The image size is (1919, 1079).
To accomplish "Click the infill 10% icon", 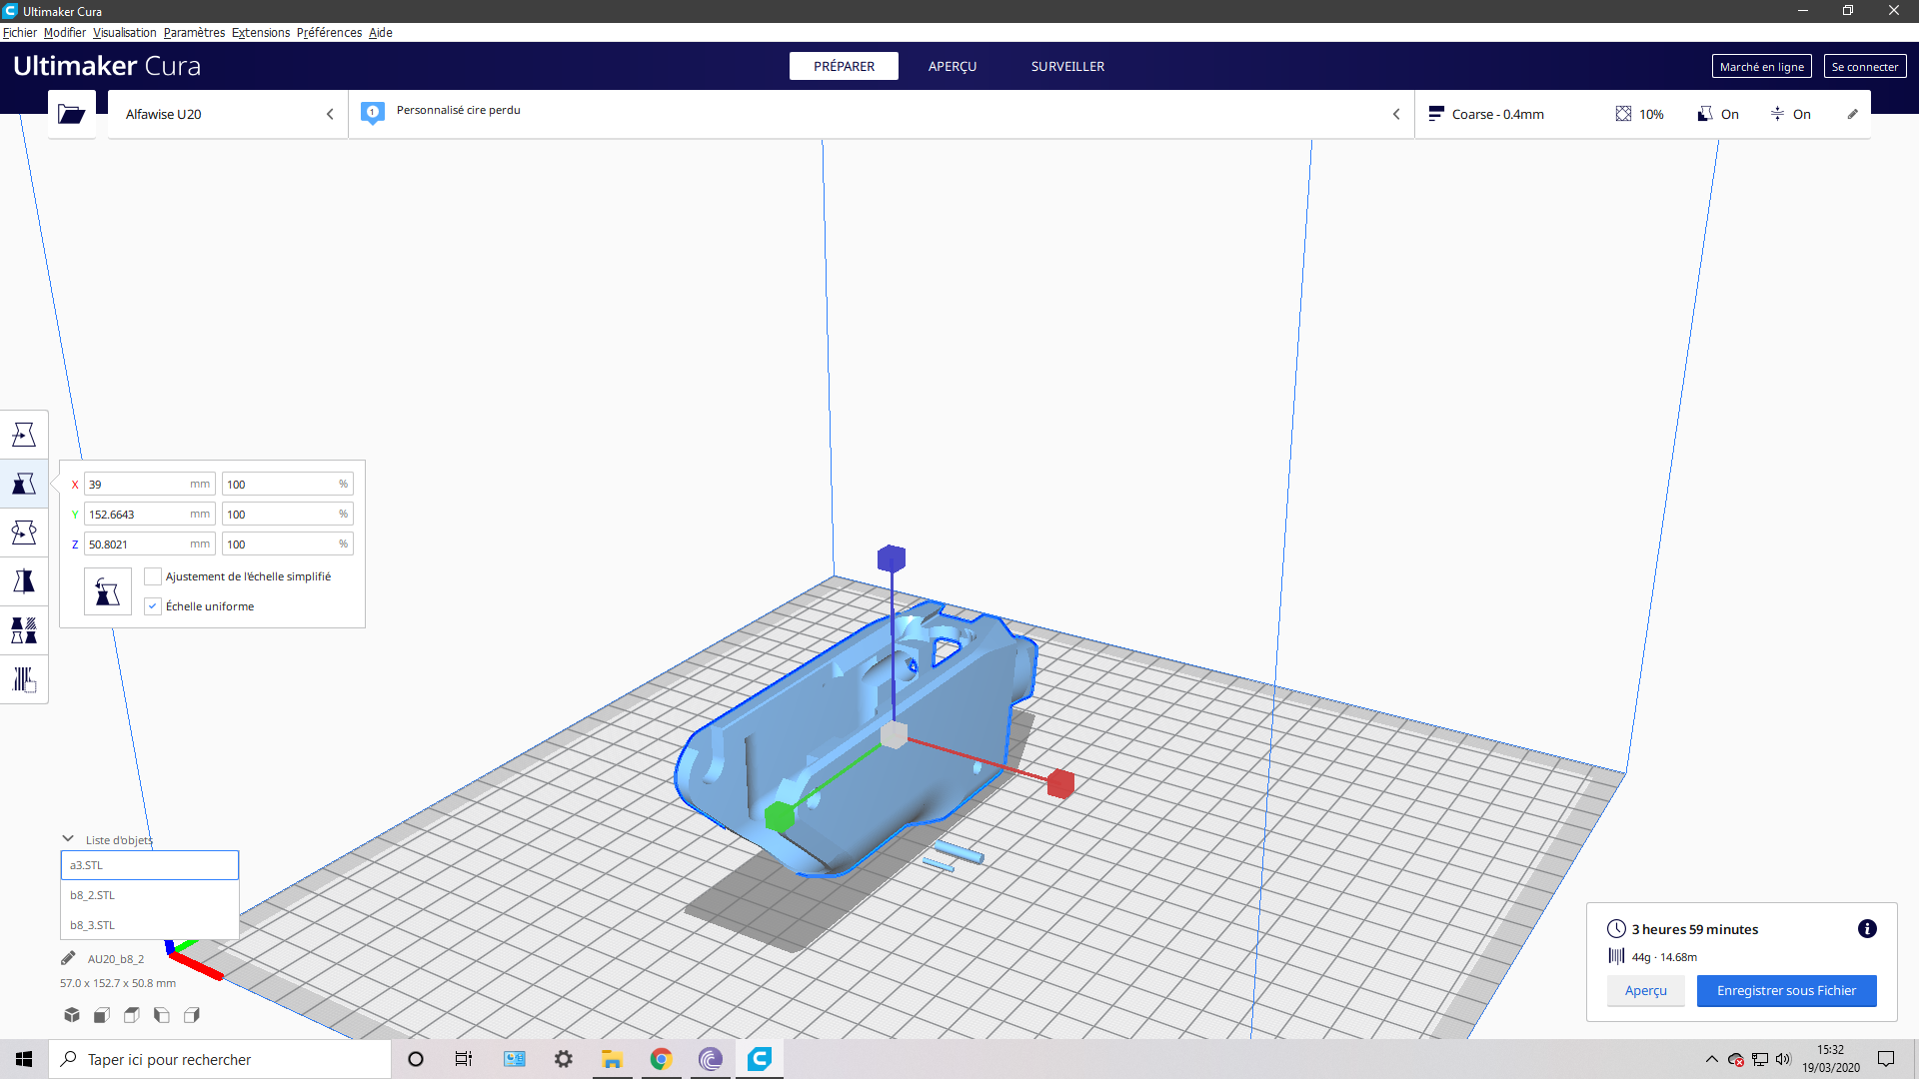I will [1624, 114].
